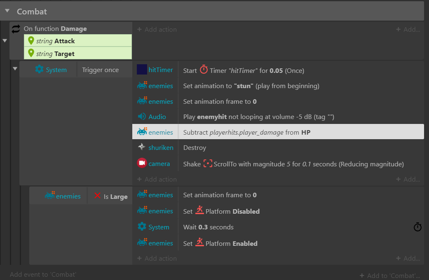Screen dimensions: 429x280
Task: Click Add... below the camera Shake row
Action: (408, 179)
